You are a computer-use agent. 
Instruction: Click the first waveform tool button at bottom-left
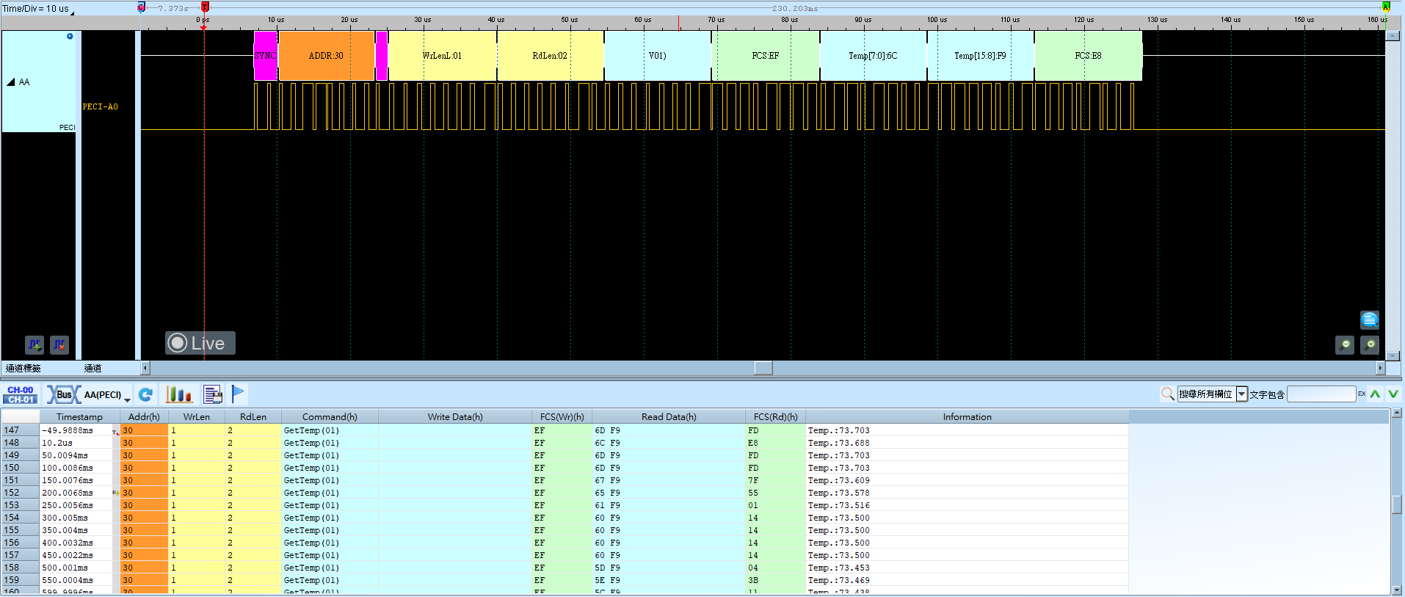click(35, 344)
